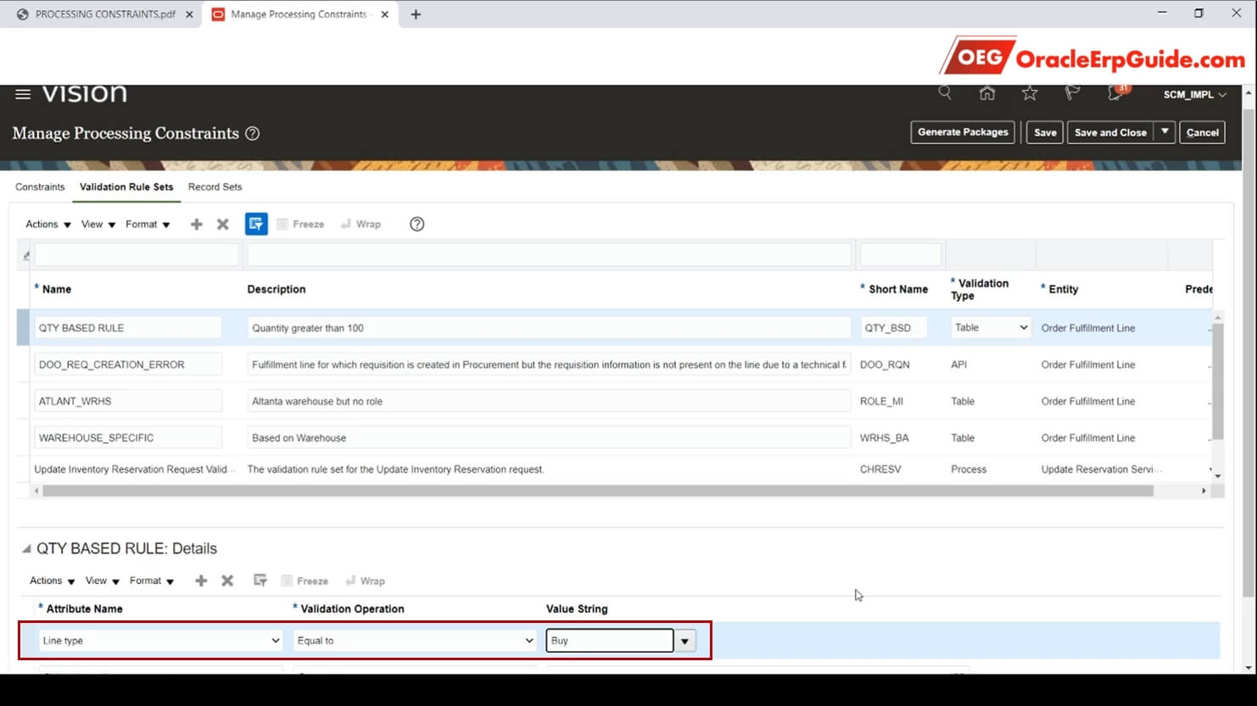
Task: Click rule sets table vertical scrollbar
Action: 1218,381
